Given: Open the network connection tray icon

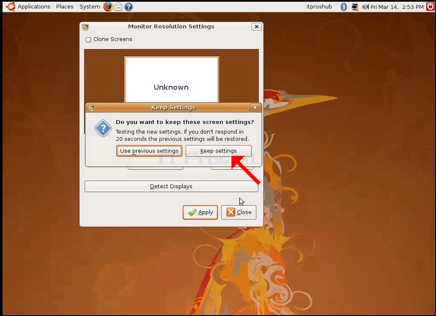Looking at the screenshot, I should pyautogui.click(x=355, y=7).
